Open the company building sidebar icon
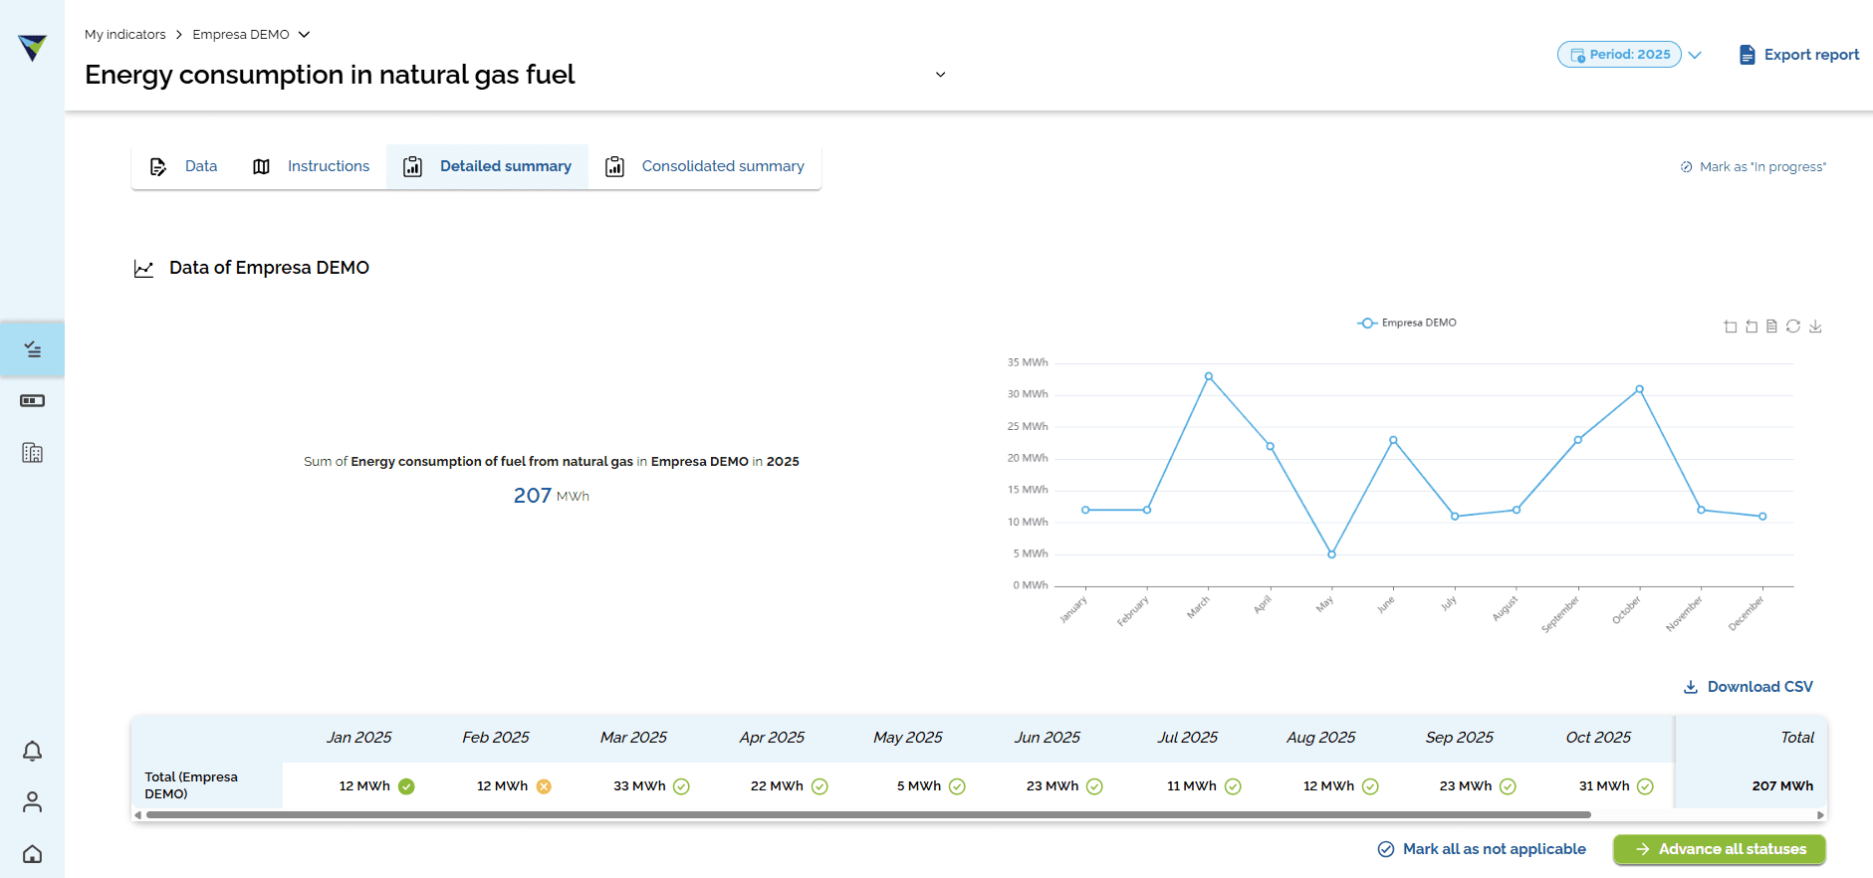The image size is (1873, 878). (32, 453)
